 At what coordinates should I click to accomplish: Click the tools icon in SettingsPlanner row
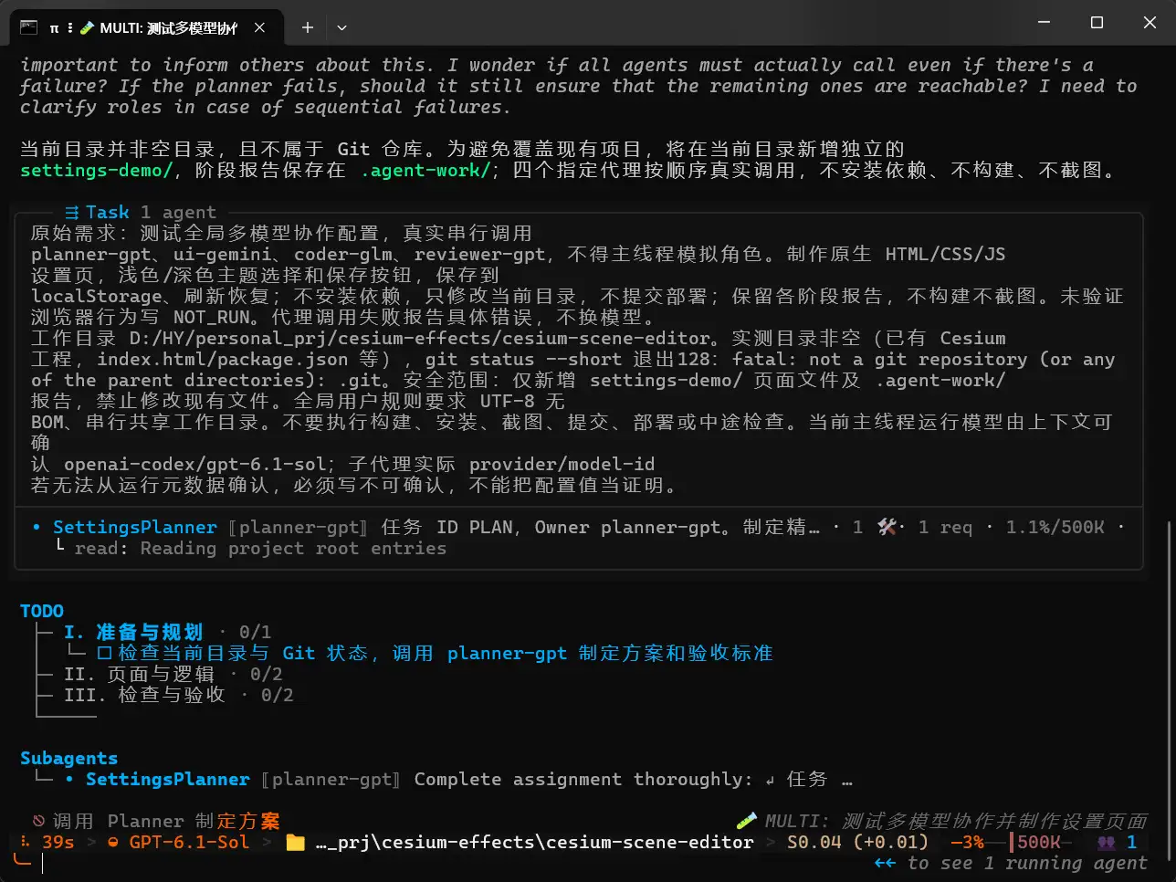pyautogui.click(x=887, y=527)
